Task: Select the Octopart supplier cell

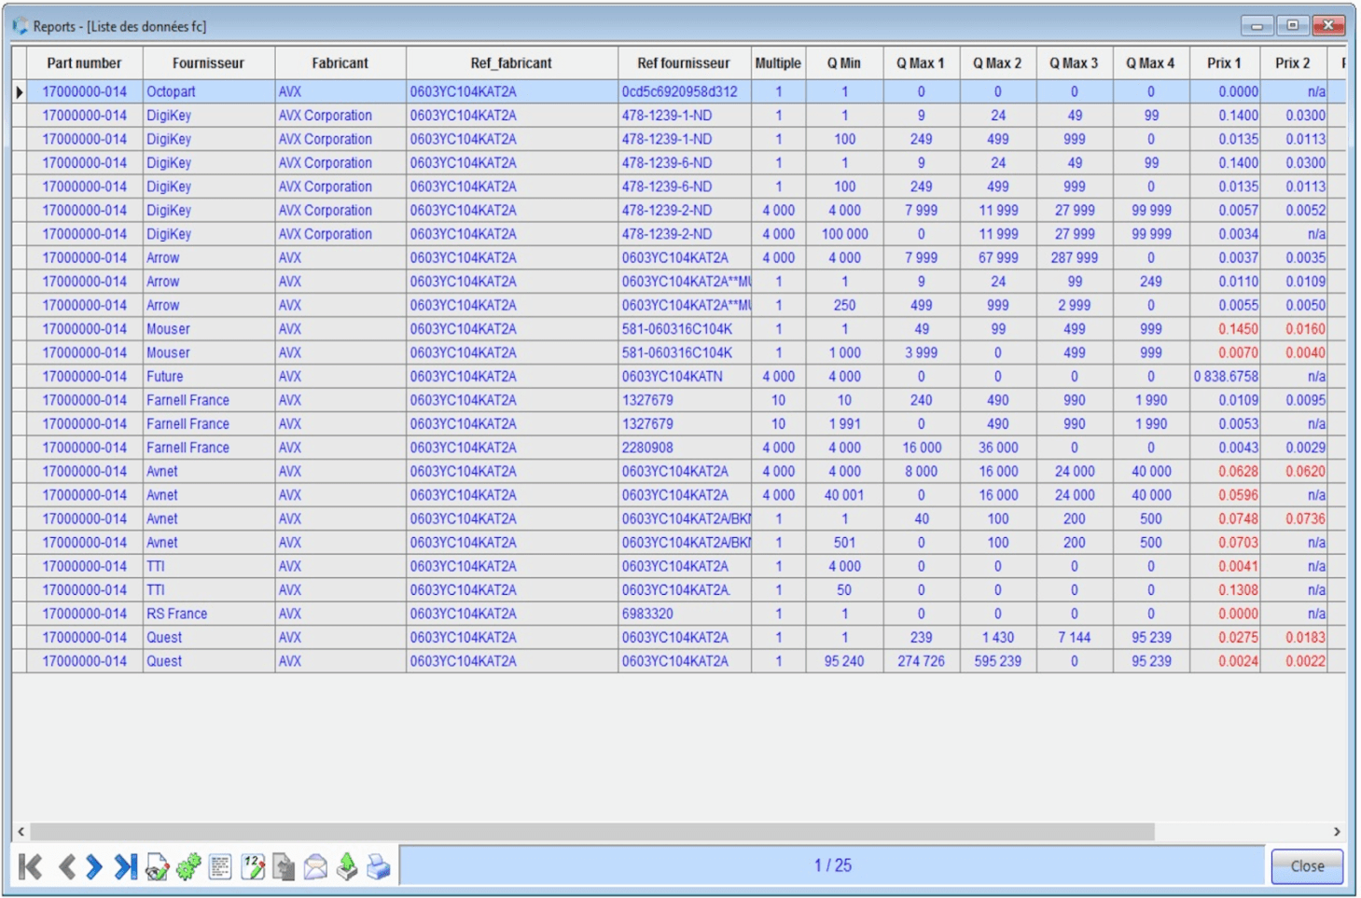Action: coord(208,91)
